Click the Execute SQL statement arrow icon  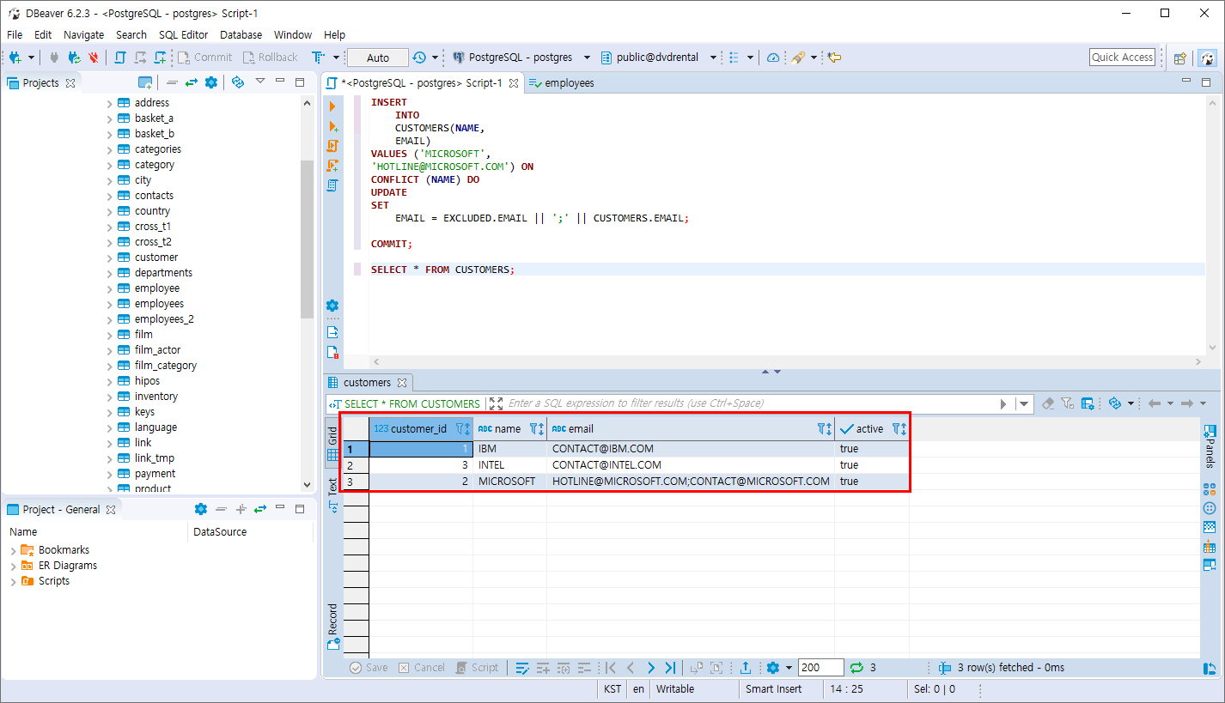point(332,106)
